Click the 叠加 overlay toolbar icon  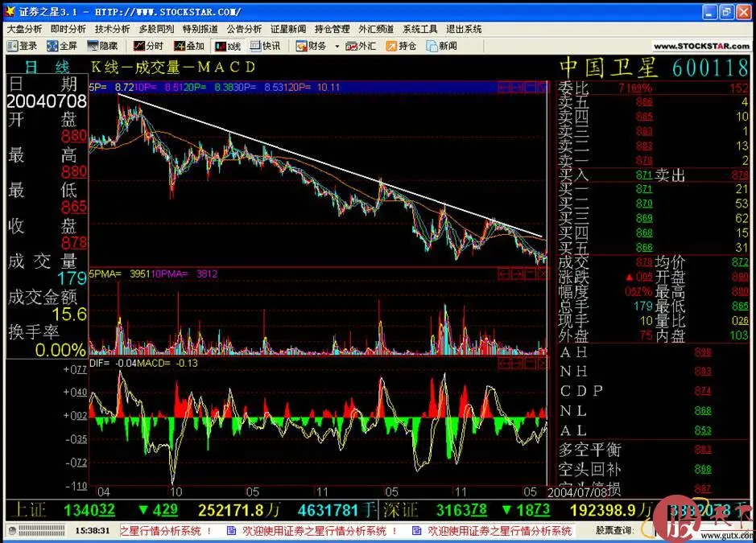(x=189, y=46)
